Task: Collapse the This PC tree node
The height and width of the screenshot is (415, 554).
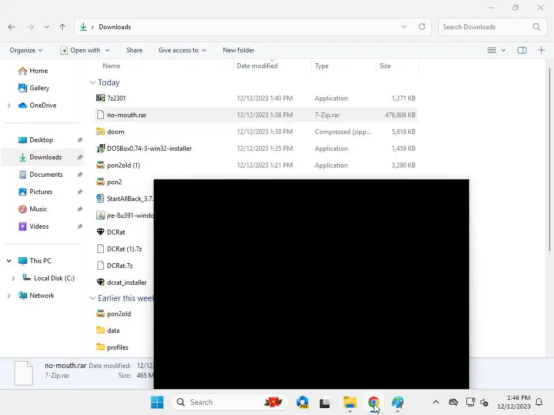Action: point(9,261)
